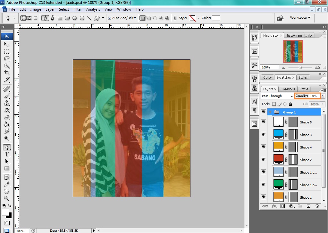
Task: Click the Navigator preview thumbnail
Action: [x=293, y=51]
